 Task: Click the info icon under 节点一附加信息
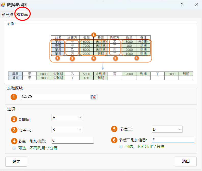(14, 148)
